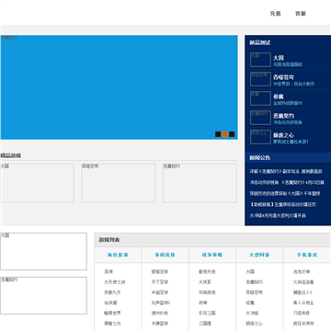Image resolution: width=331 pixels, height=331 pixels.
Task: Open 暗黑世界 in the game list
Action: [112, 314]
